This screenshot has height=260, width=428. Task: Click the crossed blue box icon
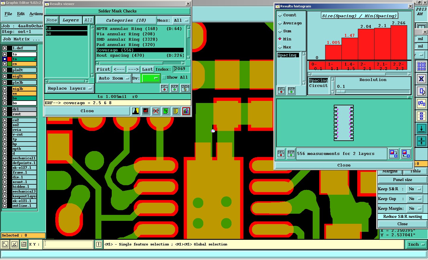[421, 79]
